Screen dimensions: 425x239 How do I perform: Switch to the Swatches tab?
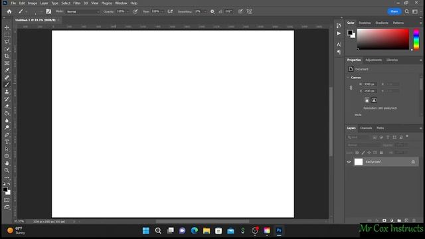pyautogui.click(x=365, y=23)
